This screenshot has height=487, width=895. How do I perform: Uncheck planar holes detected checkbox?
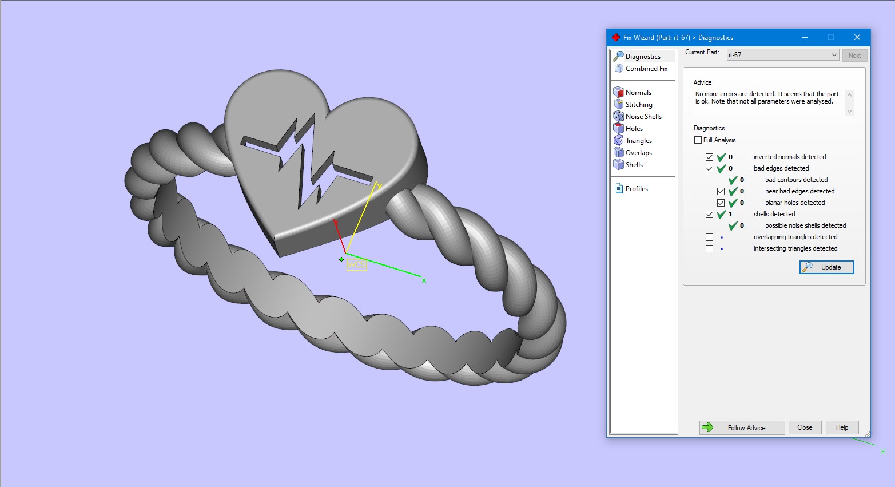721,203
